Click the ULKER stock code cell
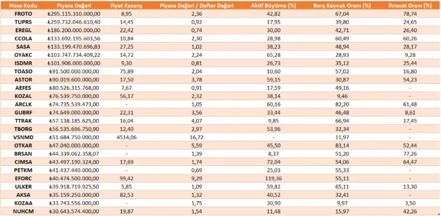 coord(23,186)
